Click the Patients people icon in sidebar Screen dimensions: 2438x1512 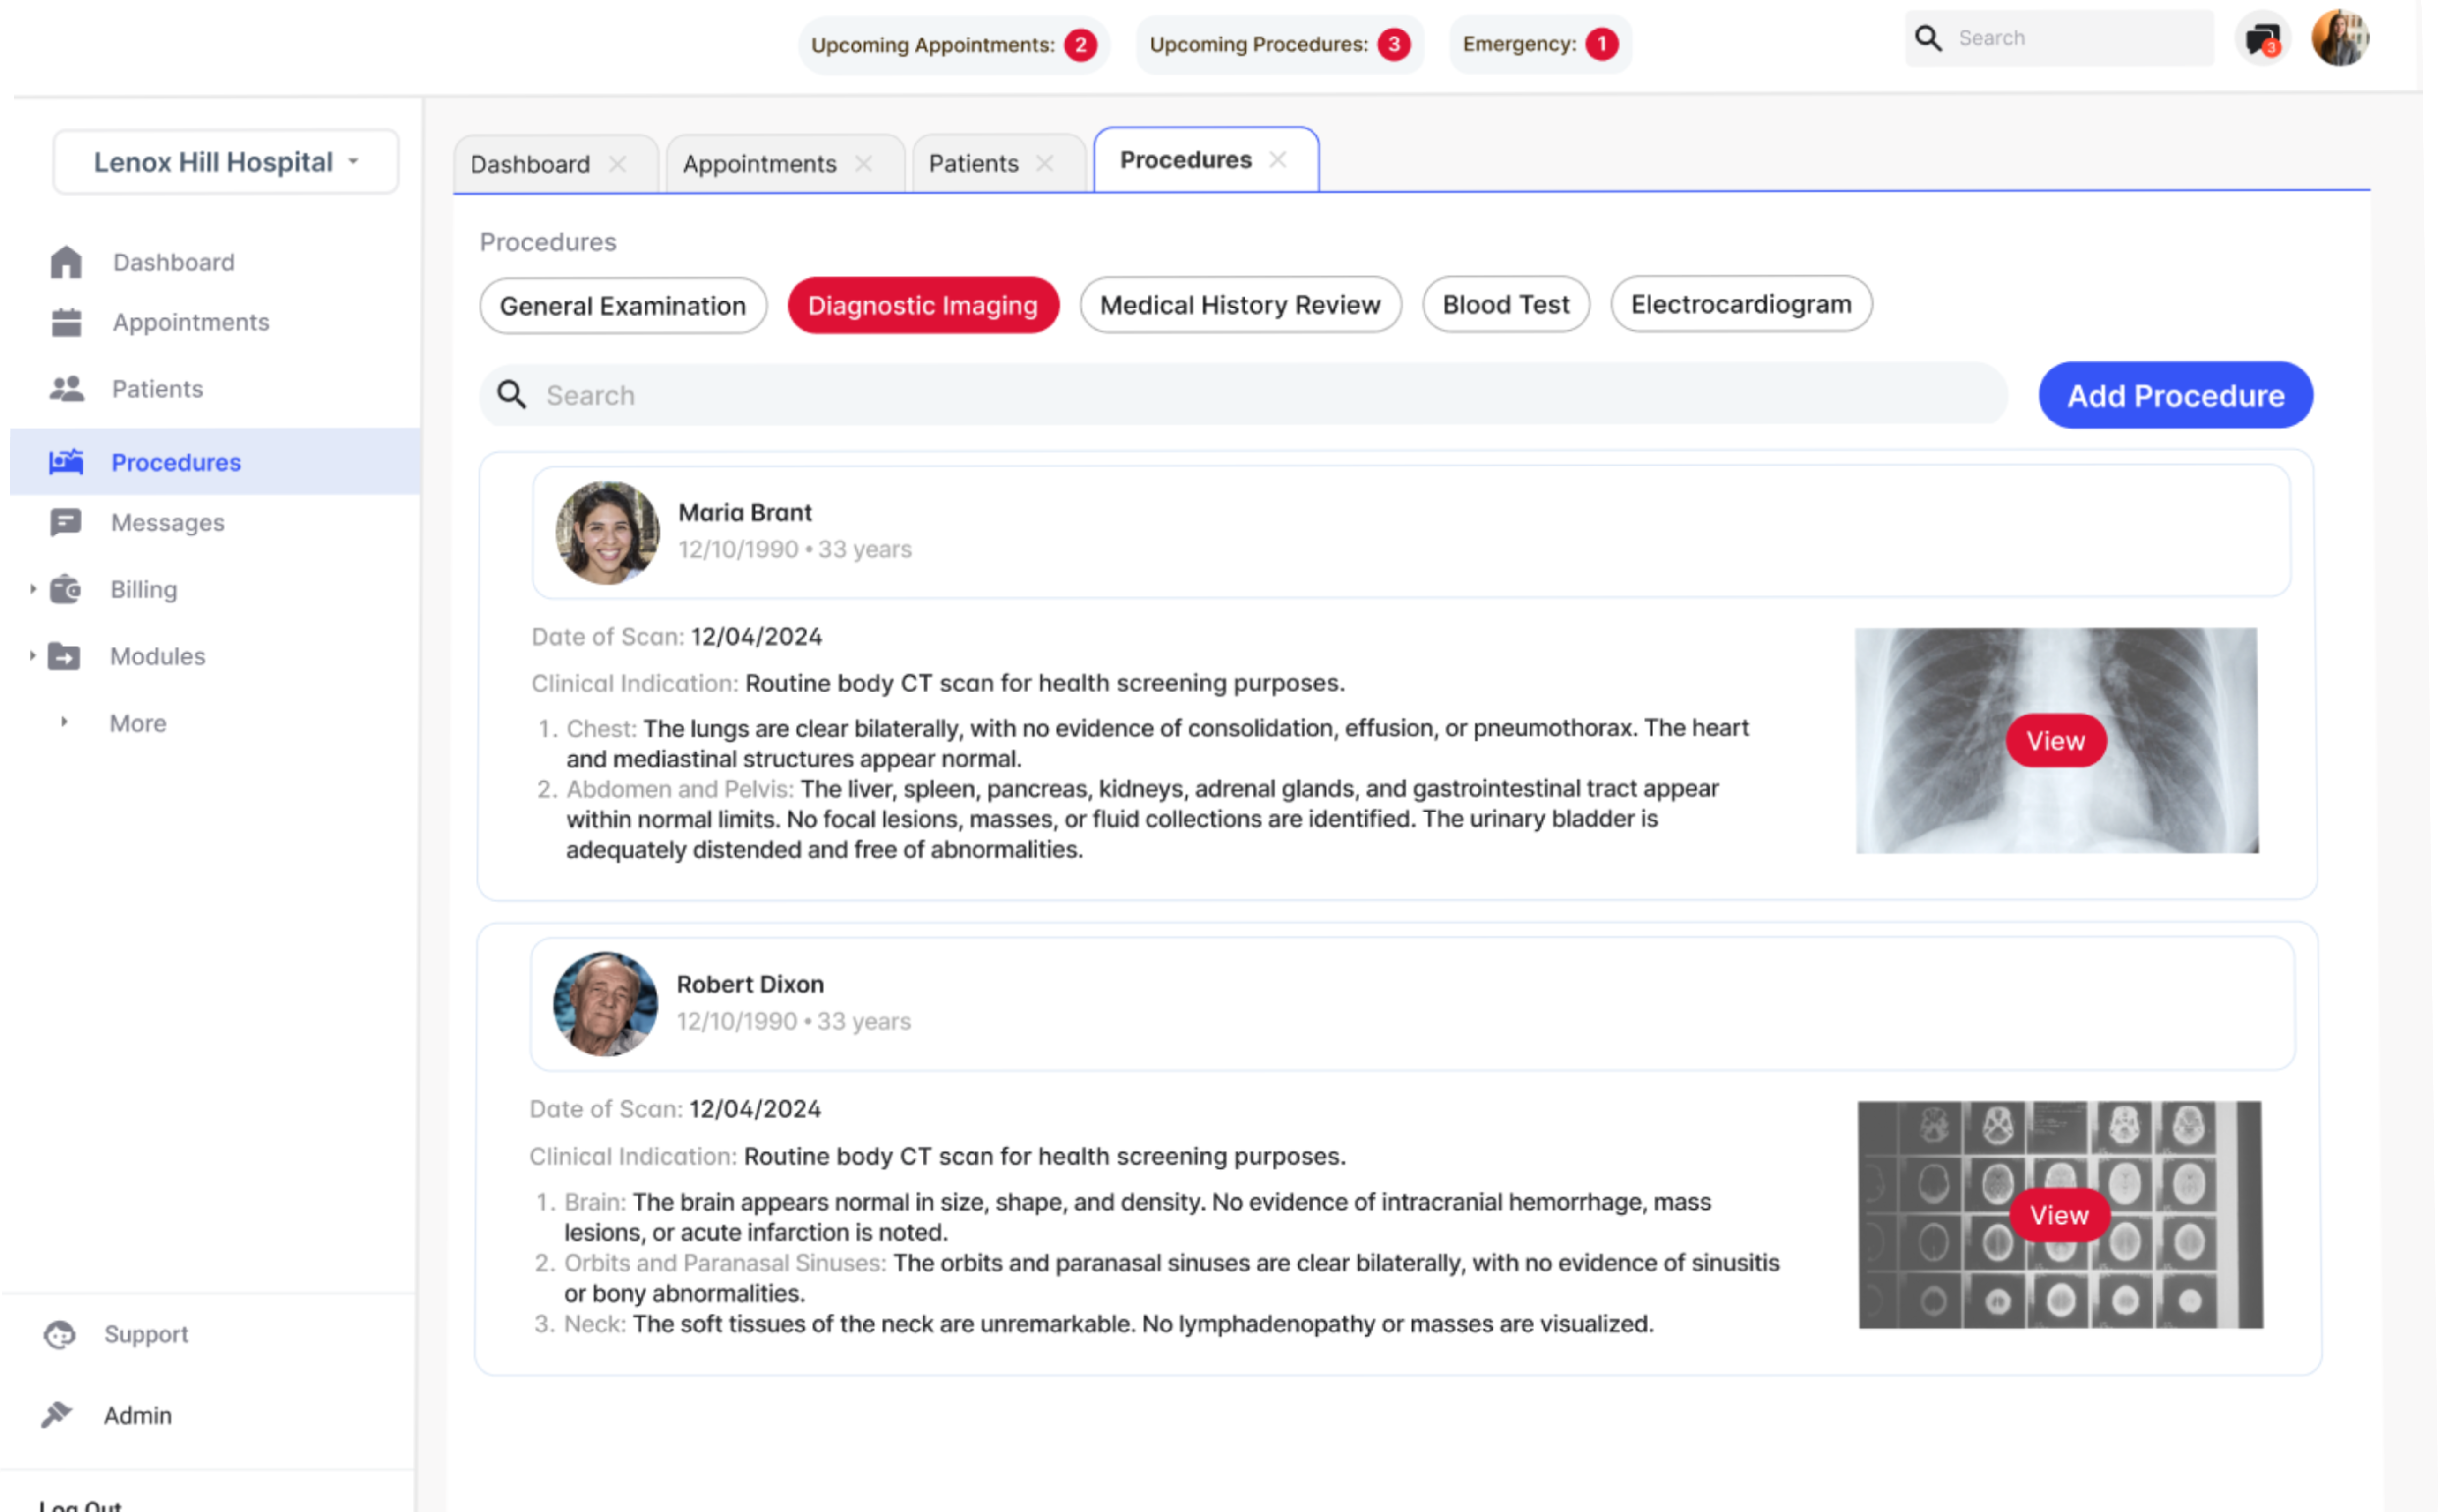coord(66,389)
